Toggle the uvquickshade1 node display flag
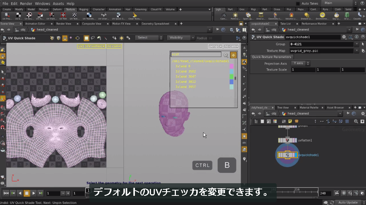366x205 pixels. point(296,155)
